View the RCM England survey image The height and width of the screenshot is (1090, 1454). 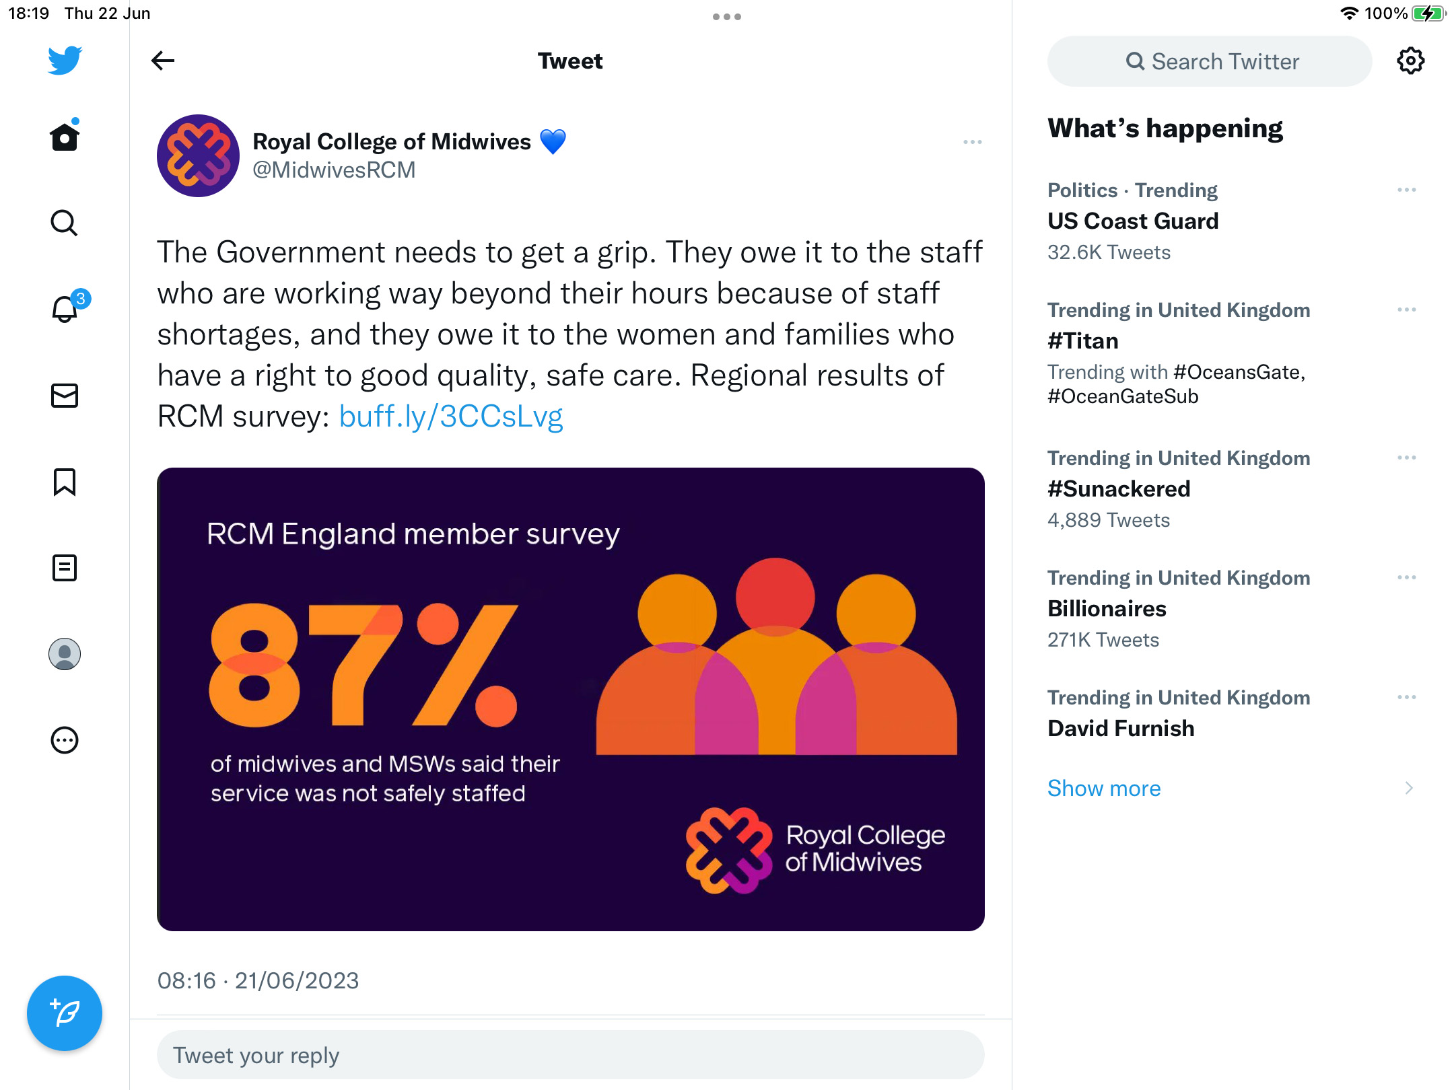click(x=571, y=699)
